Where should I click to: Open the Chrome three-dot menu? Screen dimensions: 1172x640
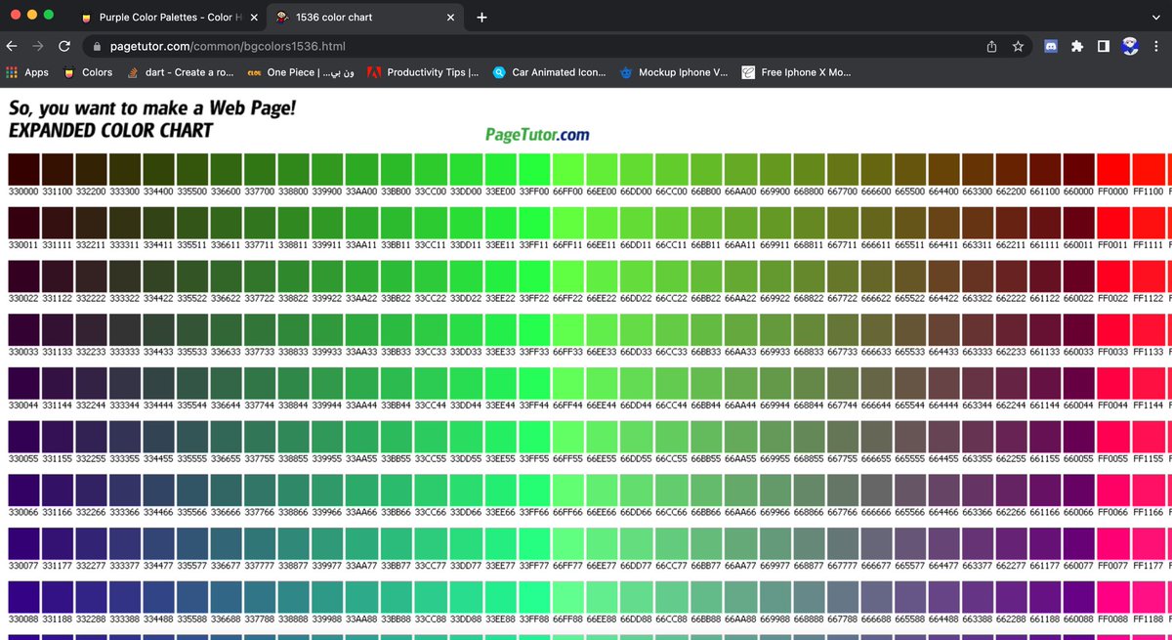pos(1156,46)
